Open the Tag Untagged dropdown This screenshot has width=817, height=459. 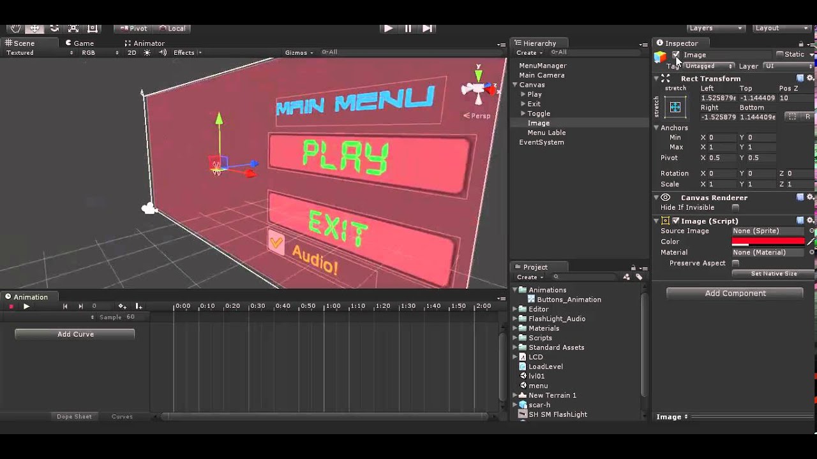click(x=708, y=66)
